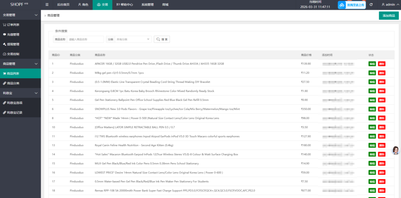401x198 pixels.
Task: Switch to the 帮助中心 top tab
Action: pyautogui.click(x=124, y=5)
